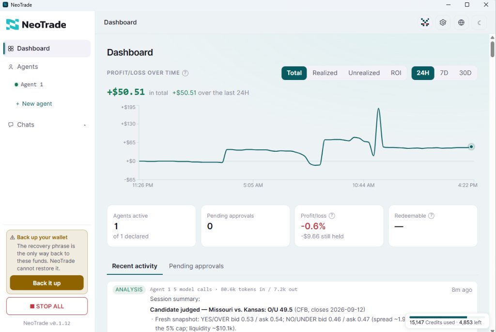
Task: Click 'Back up your wallet' heading
Action: pyautogui.click(x=42, y=237)
